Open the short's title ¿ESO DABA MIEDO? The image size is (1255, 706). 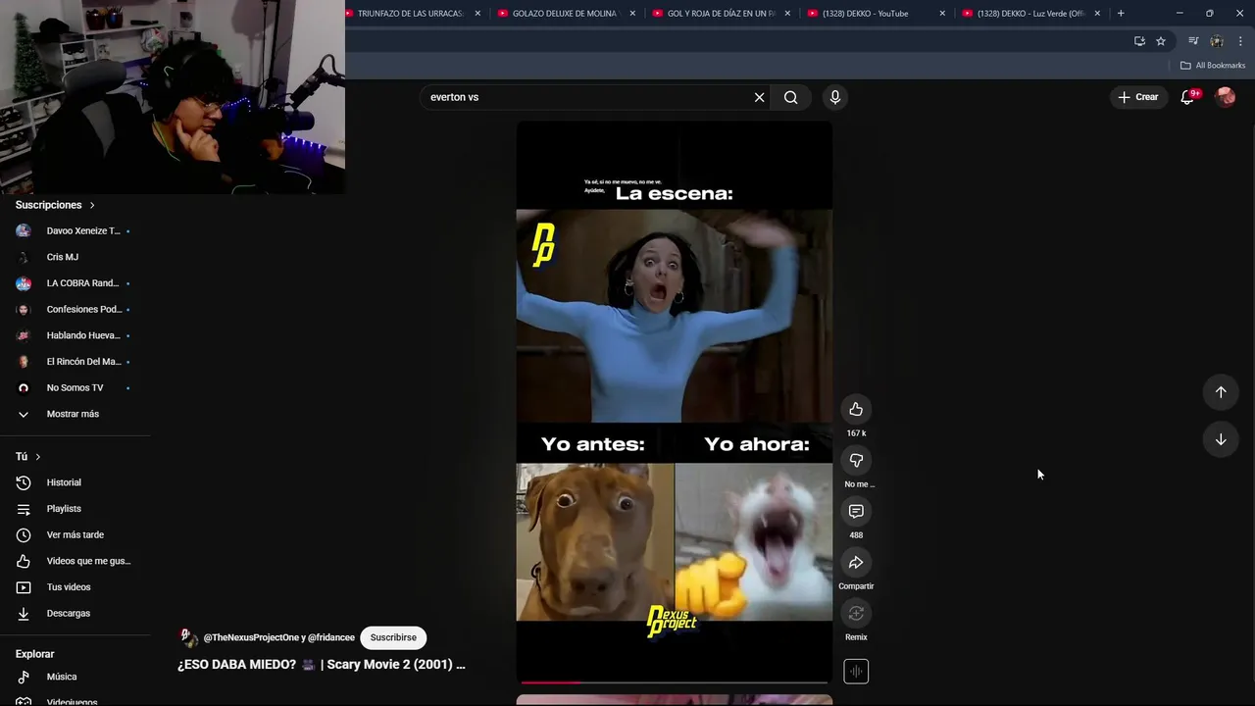(322, 665)
